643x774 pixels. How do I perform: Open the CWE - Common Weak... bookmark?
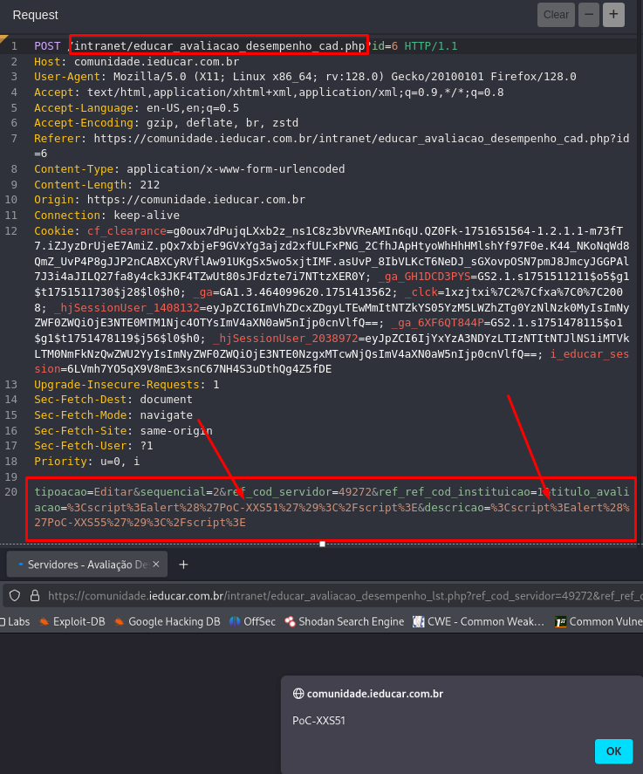tap(479, 621)
